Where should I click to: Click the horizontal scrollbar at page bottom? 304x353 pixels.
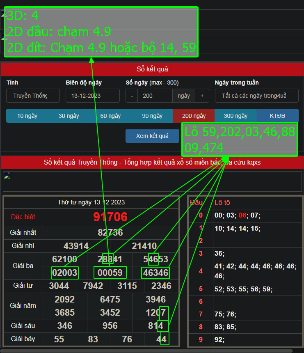click(x=148, y=351)
